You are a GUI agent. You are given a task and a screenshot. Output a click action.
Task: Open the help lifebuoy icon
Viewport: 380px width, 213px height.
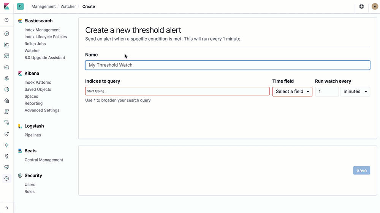361,6
